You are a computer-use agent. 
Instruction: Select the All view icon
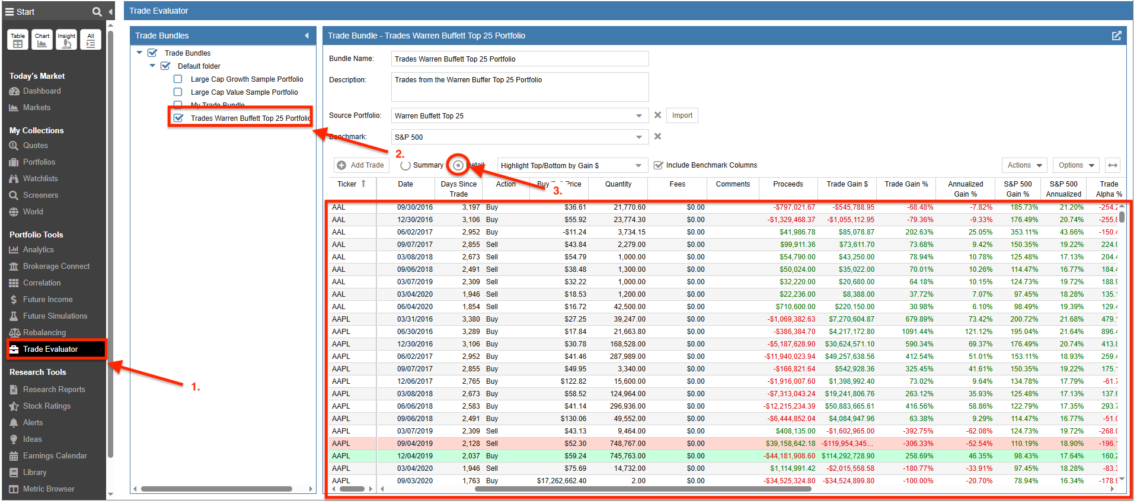click(91, 40)
